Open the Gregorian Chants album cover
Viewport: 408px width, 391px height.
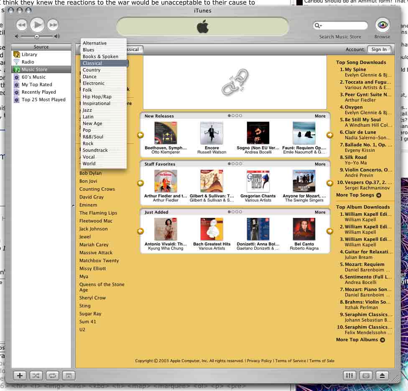[258, 181]
